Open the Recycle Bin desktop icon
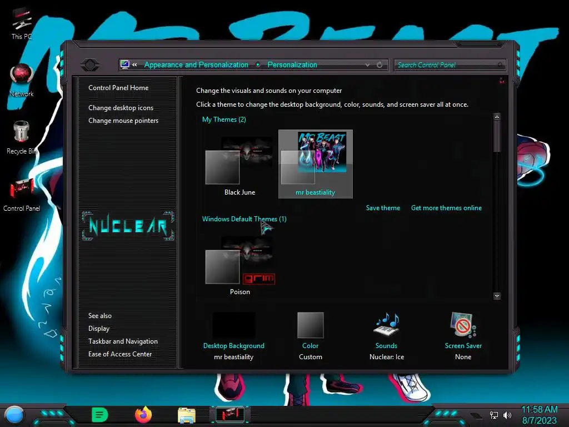569x427 pixels. pos(22,138)
